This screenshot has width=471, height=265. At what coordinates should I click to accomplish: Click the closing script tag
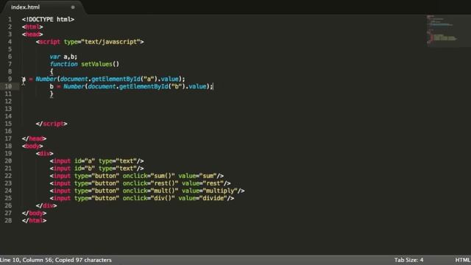52,124
